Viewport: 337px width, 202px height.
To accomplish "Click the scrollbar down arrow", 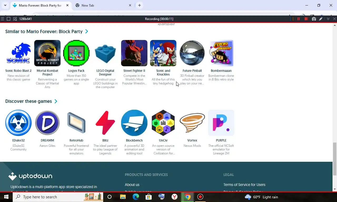I will tap(335, 189).
